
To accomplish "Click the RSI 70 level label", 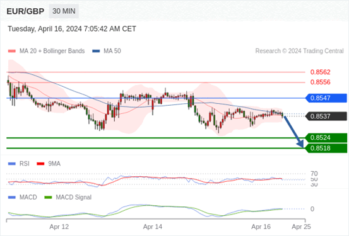I will tap(314, 174).
